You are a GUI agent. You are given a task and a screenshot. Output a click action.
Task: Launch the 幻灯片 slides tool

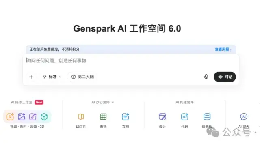[x=81, y=117]
